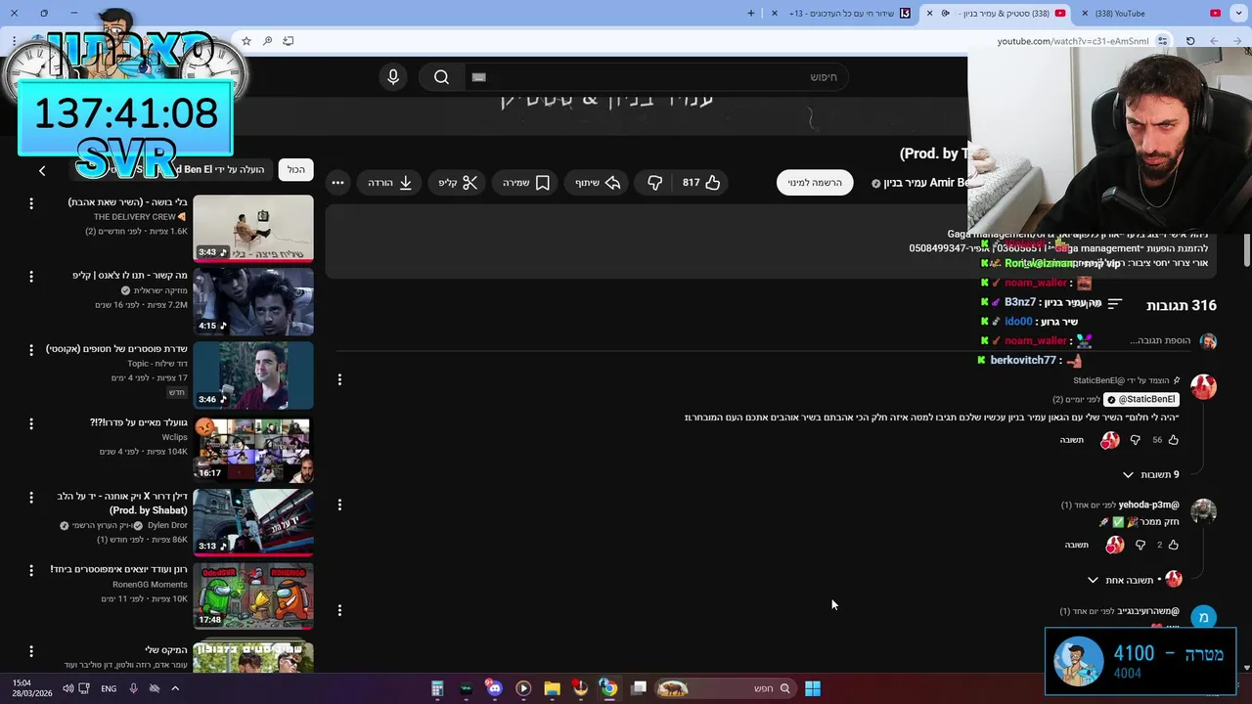This screenshot has width=1252, height=704.
Task: Click the add comment field
Action: 1159,340
